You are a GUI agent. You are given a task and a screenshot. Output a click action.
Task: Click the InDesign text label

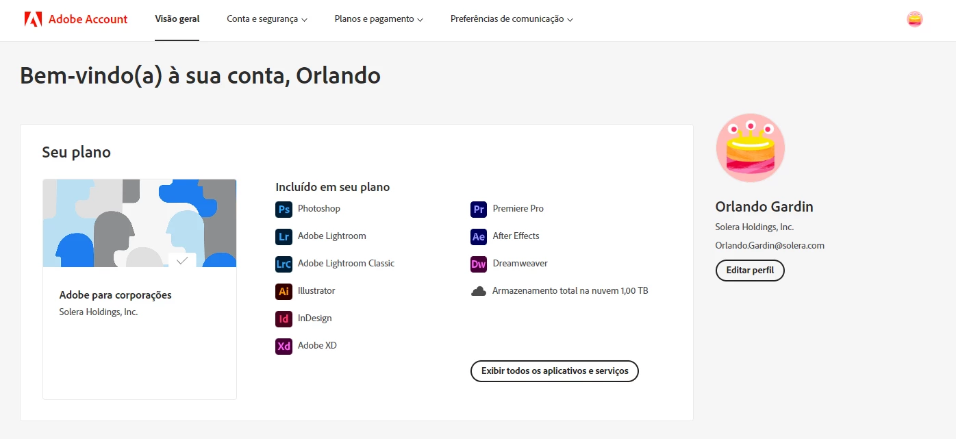tap(315, 318)
